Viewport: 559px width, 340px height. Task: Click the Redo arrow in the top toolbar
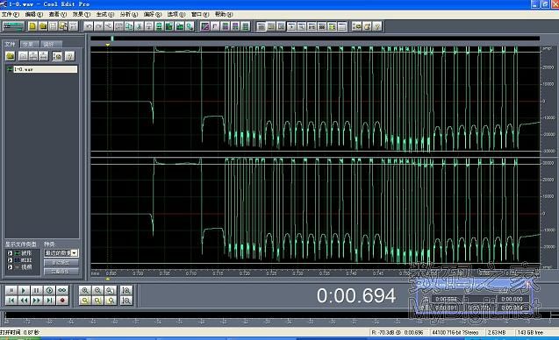pos(99,26)
